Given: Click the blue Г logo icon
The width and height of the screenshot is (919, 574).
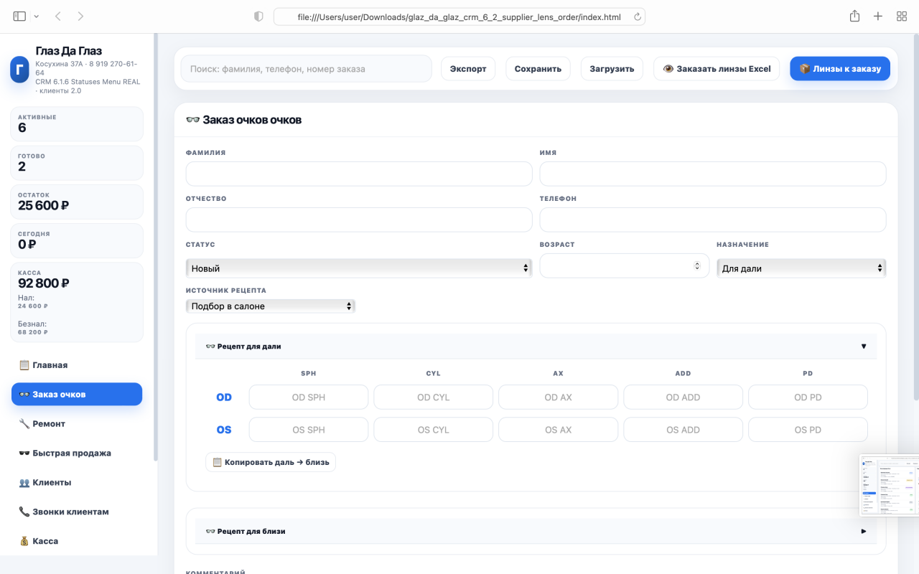Looking at the screenshot, I should click(19, 70).
